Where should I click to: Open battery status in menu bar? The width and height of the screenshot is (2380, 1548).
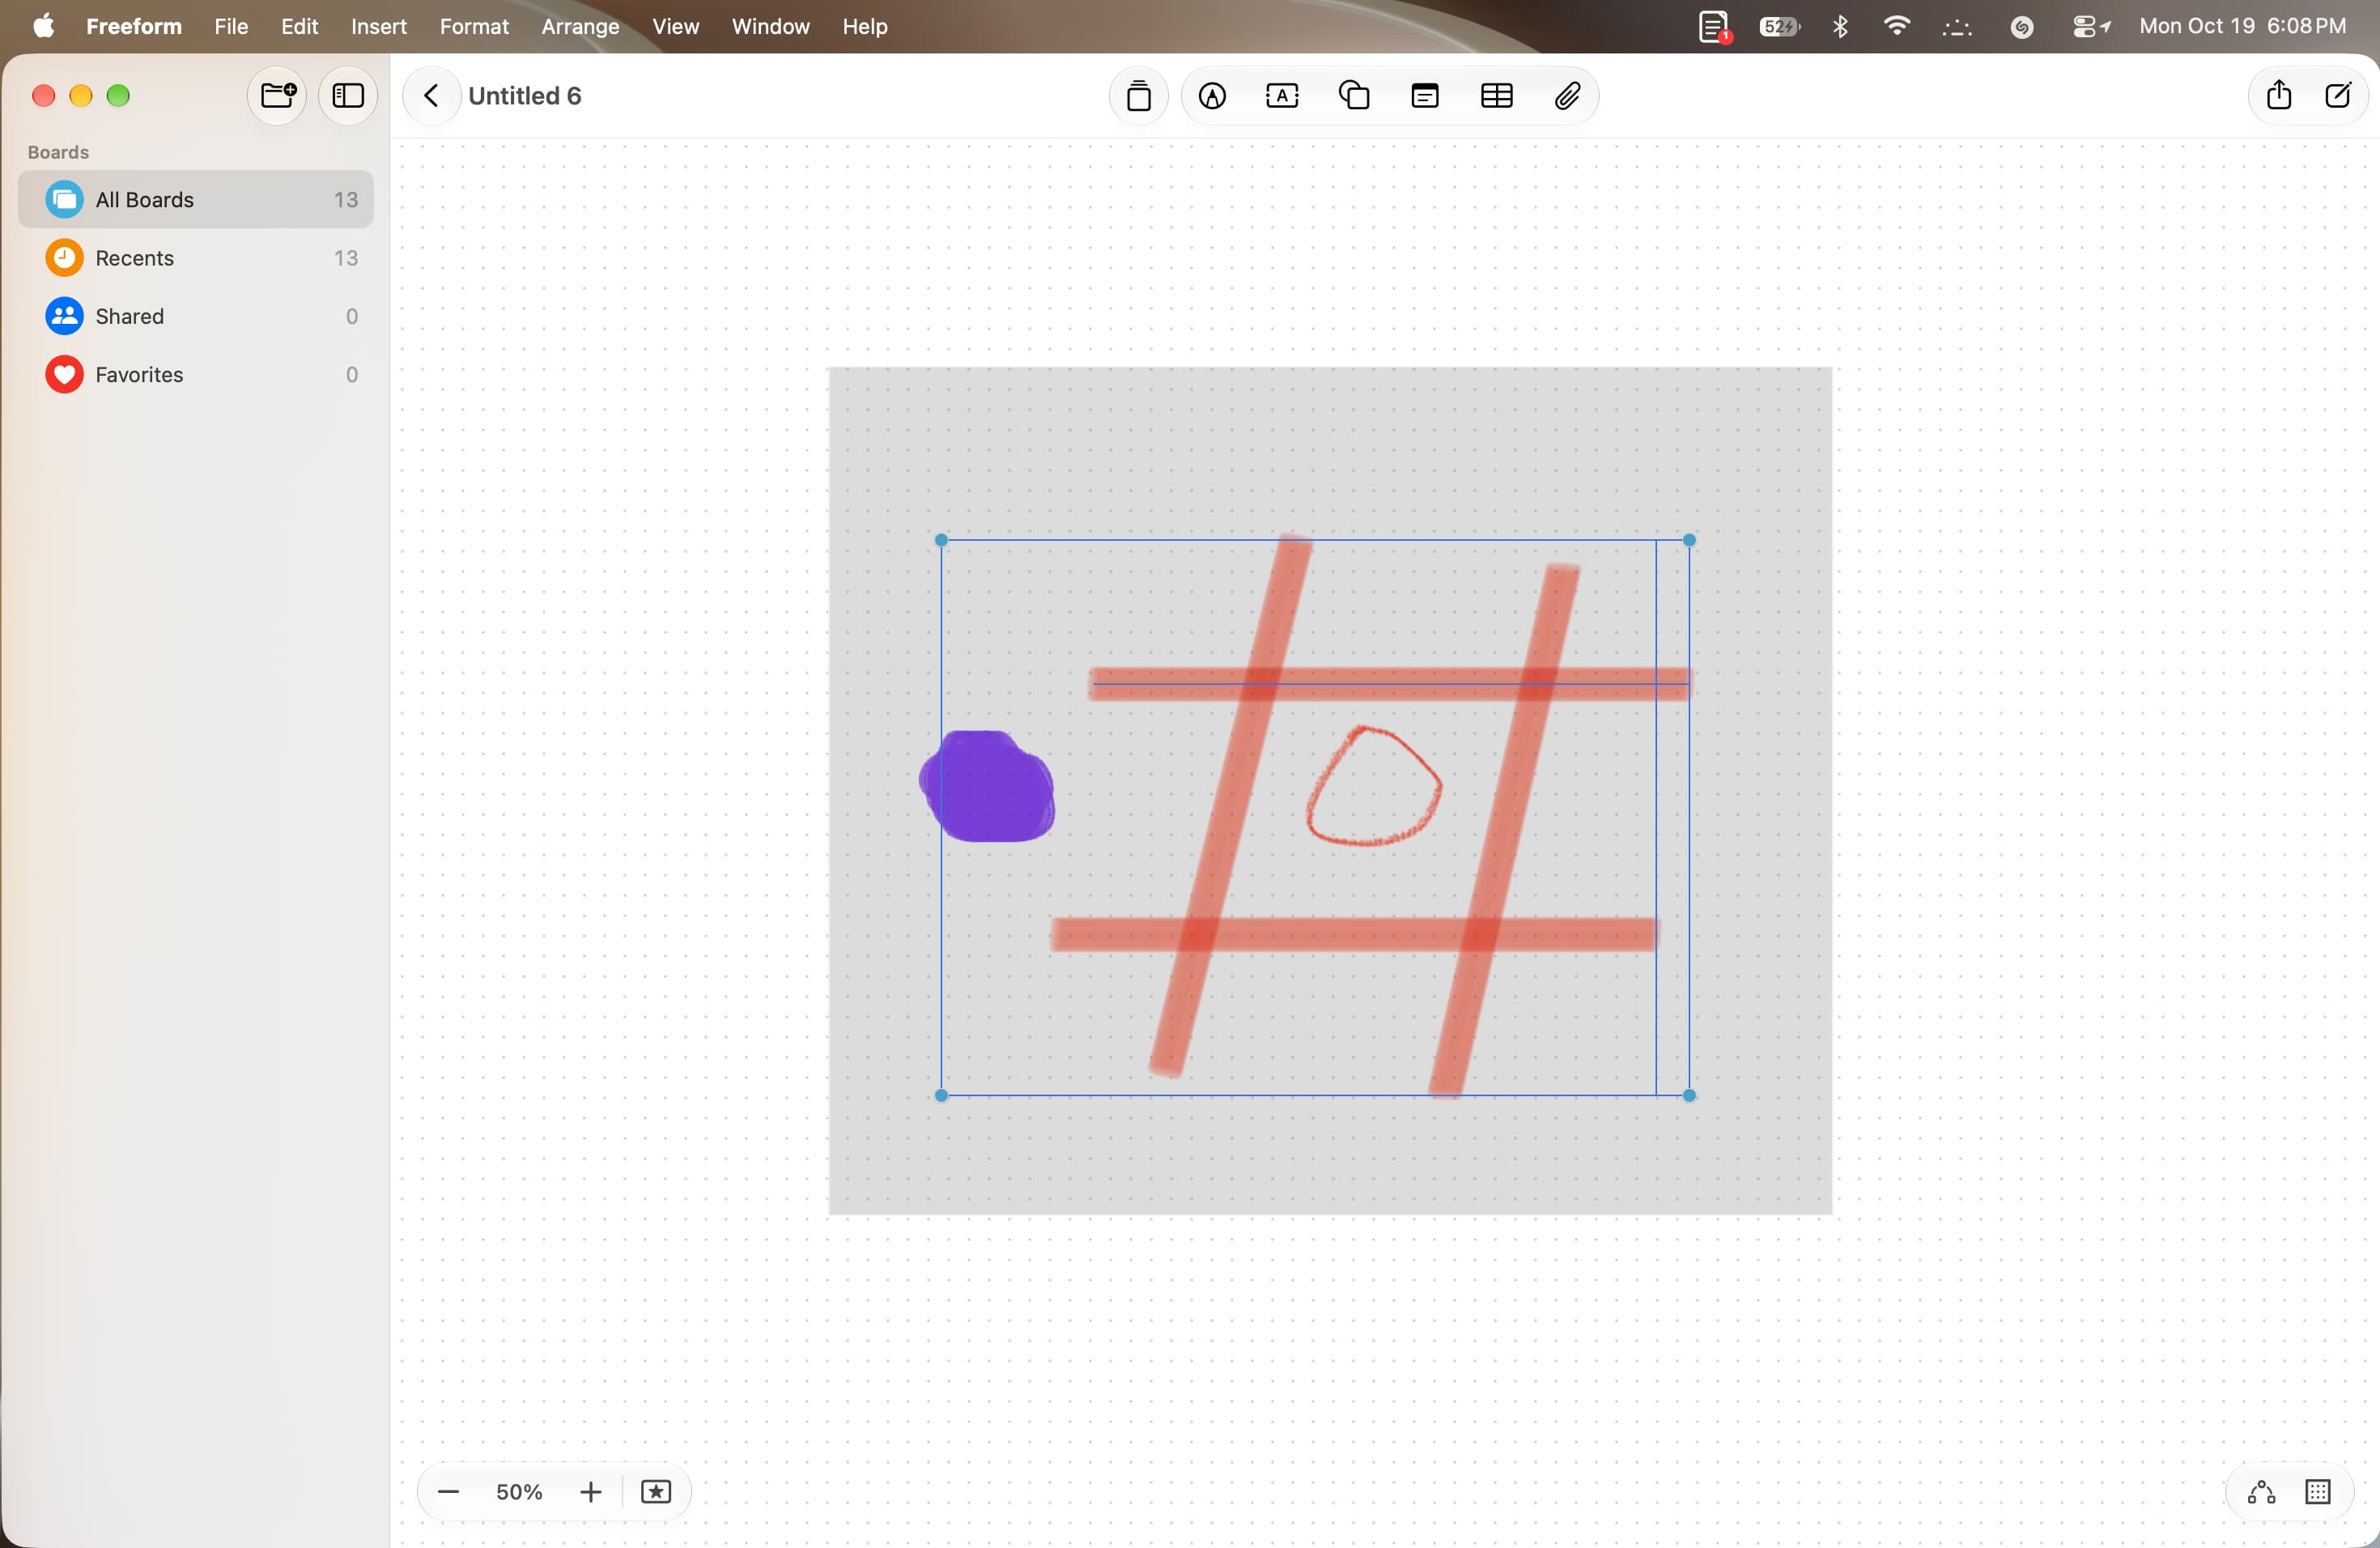point(1779,26)
